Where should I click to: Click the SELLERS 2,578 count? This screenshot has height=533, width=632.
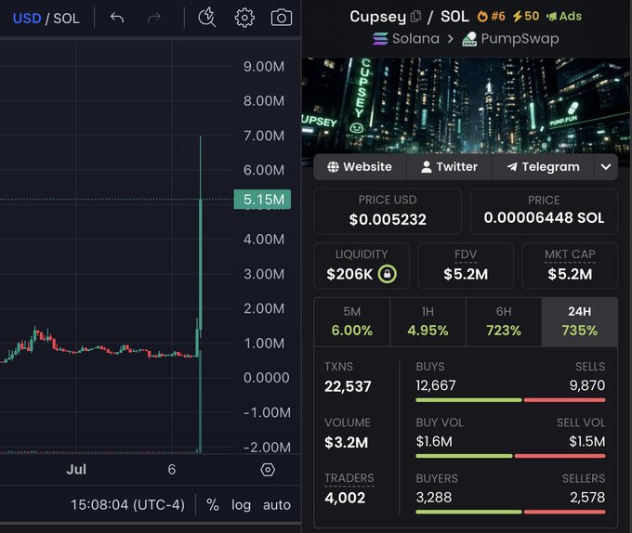[x=587, y=497]
